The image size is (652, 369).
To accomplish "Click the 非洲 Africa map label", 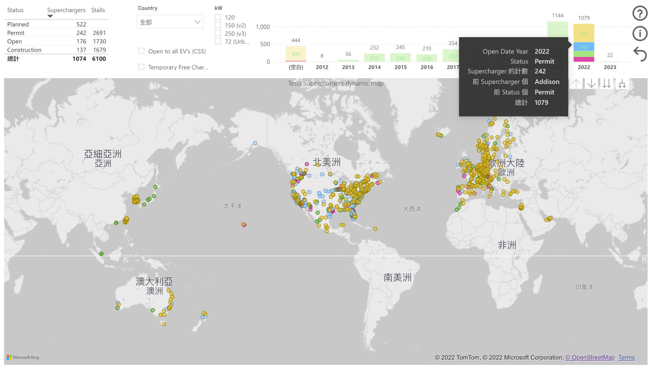I will click(x=507, y=245).
